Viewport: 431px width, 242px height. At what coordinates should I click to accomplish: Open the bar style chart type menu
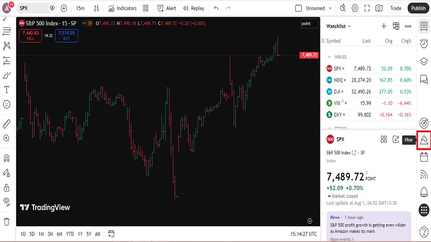point(96,8)
